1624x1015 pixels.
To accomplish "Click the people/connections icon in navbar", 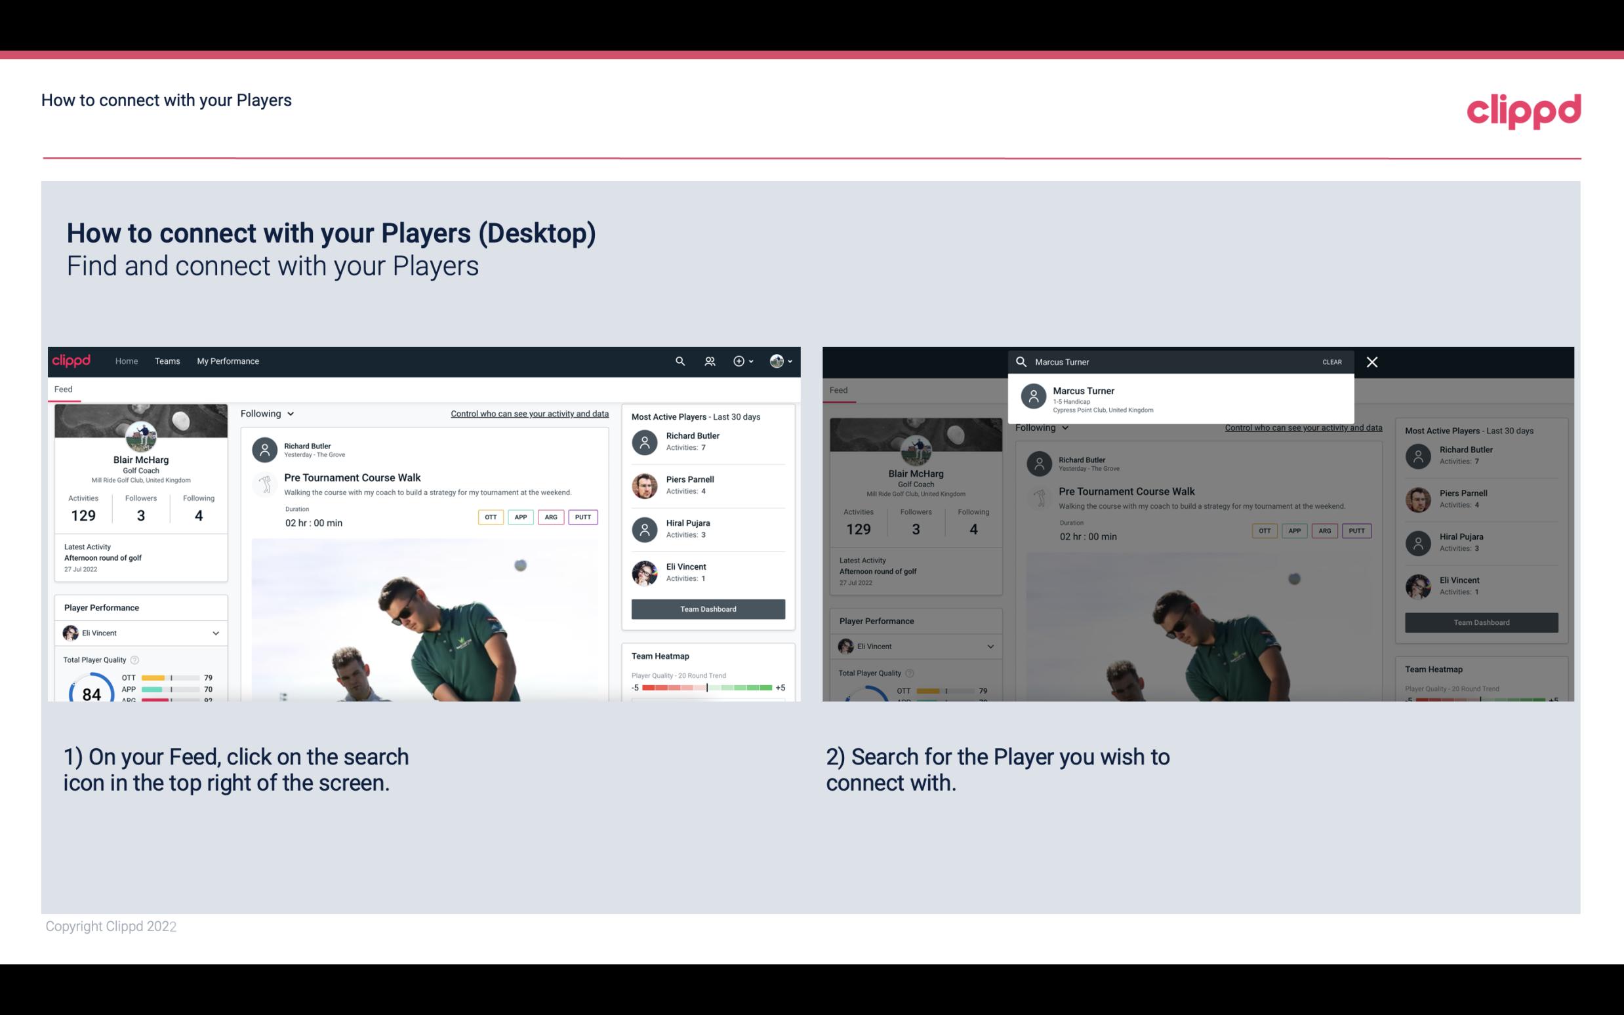I will pyautogui.click(x=710, y=361).
